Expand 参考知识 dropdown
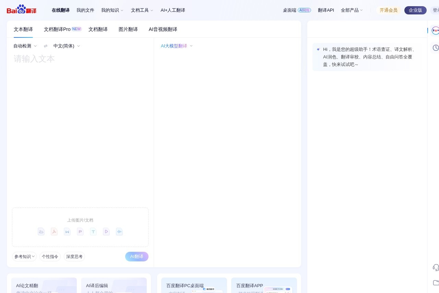 click(24, 257)
